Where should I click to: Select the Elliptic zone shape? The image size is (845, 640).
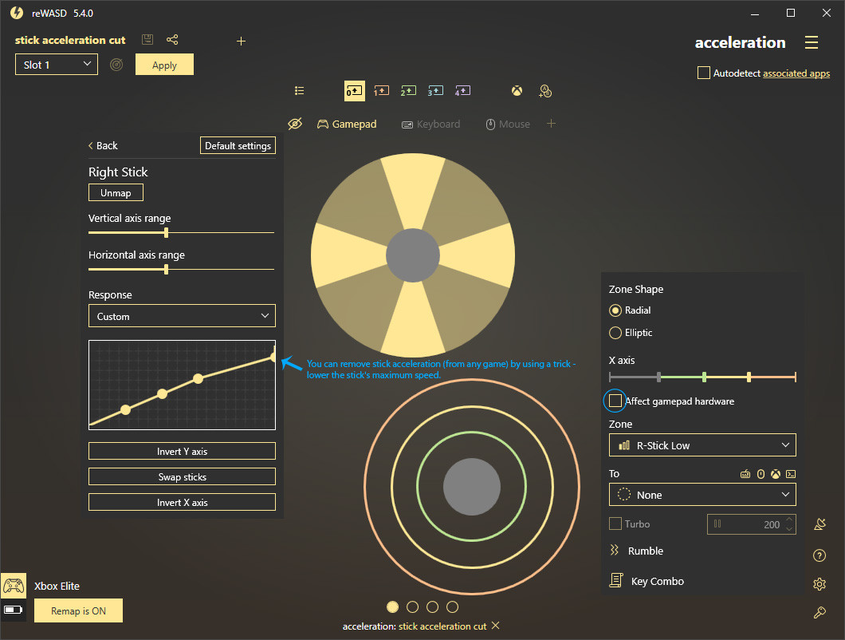615,333
